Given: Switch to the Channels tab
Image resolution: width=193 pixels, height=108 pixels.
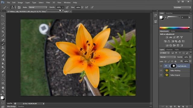Looking at the screenshot, I should (169, 49).
